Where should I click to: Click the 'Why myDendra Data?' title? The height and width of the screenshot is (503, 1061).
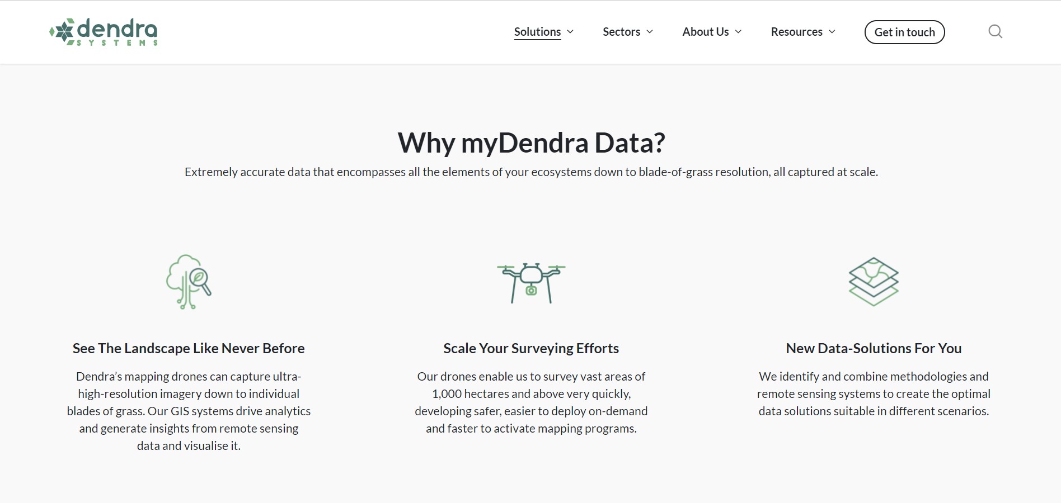tap(531, 143)
